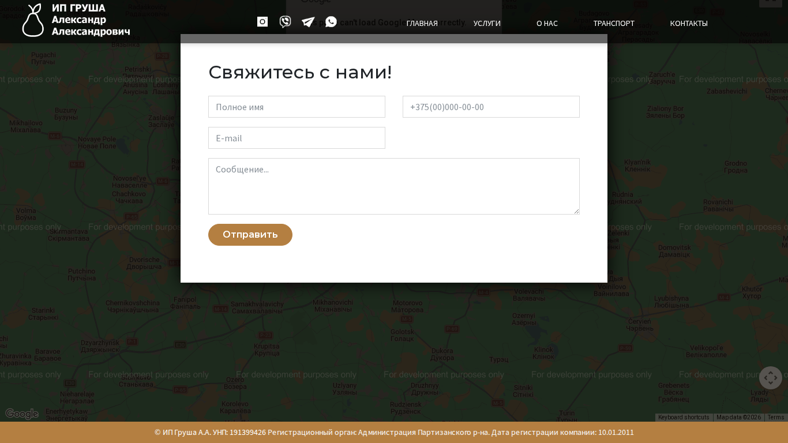Click the Dzyarzhynsk map label
This screenshot has width=788, height=443.
100,346
